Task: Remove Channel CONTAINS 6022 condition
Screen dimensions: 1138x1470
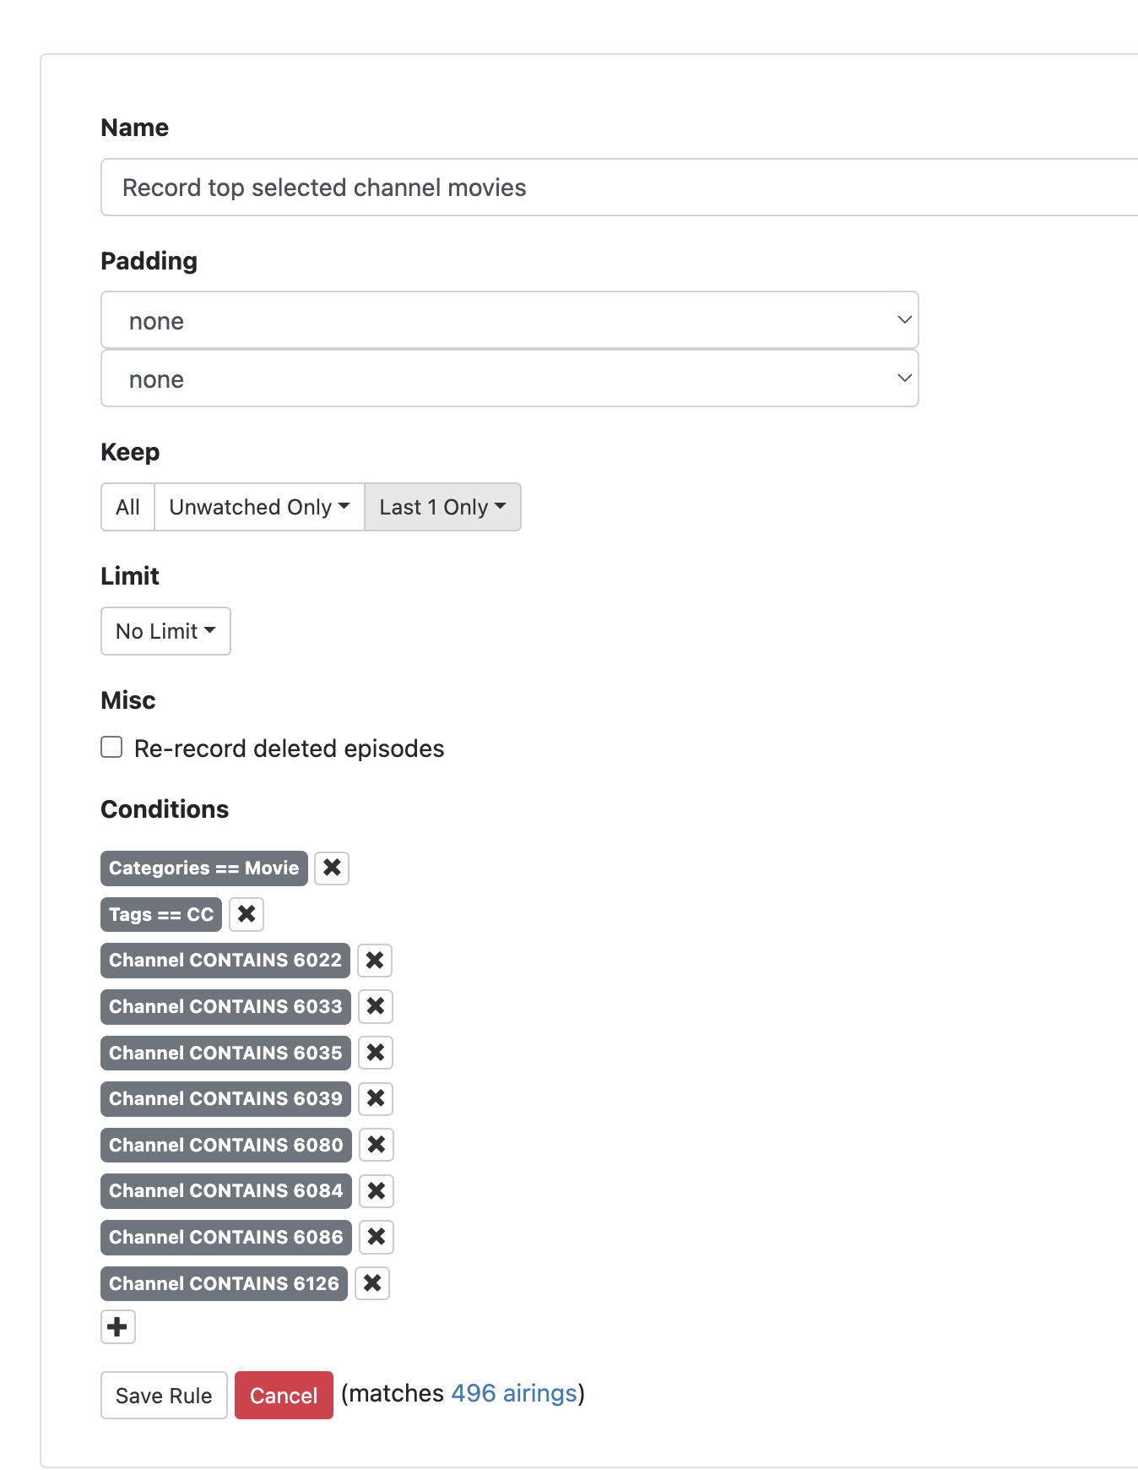Action: (375, 961)
